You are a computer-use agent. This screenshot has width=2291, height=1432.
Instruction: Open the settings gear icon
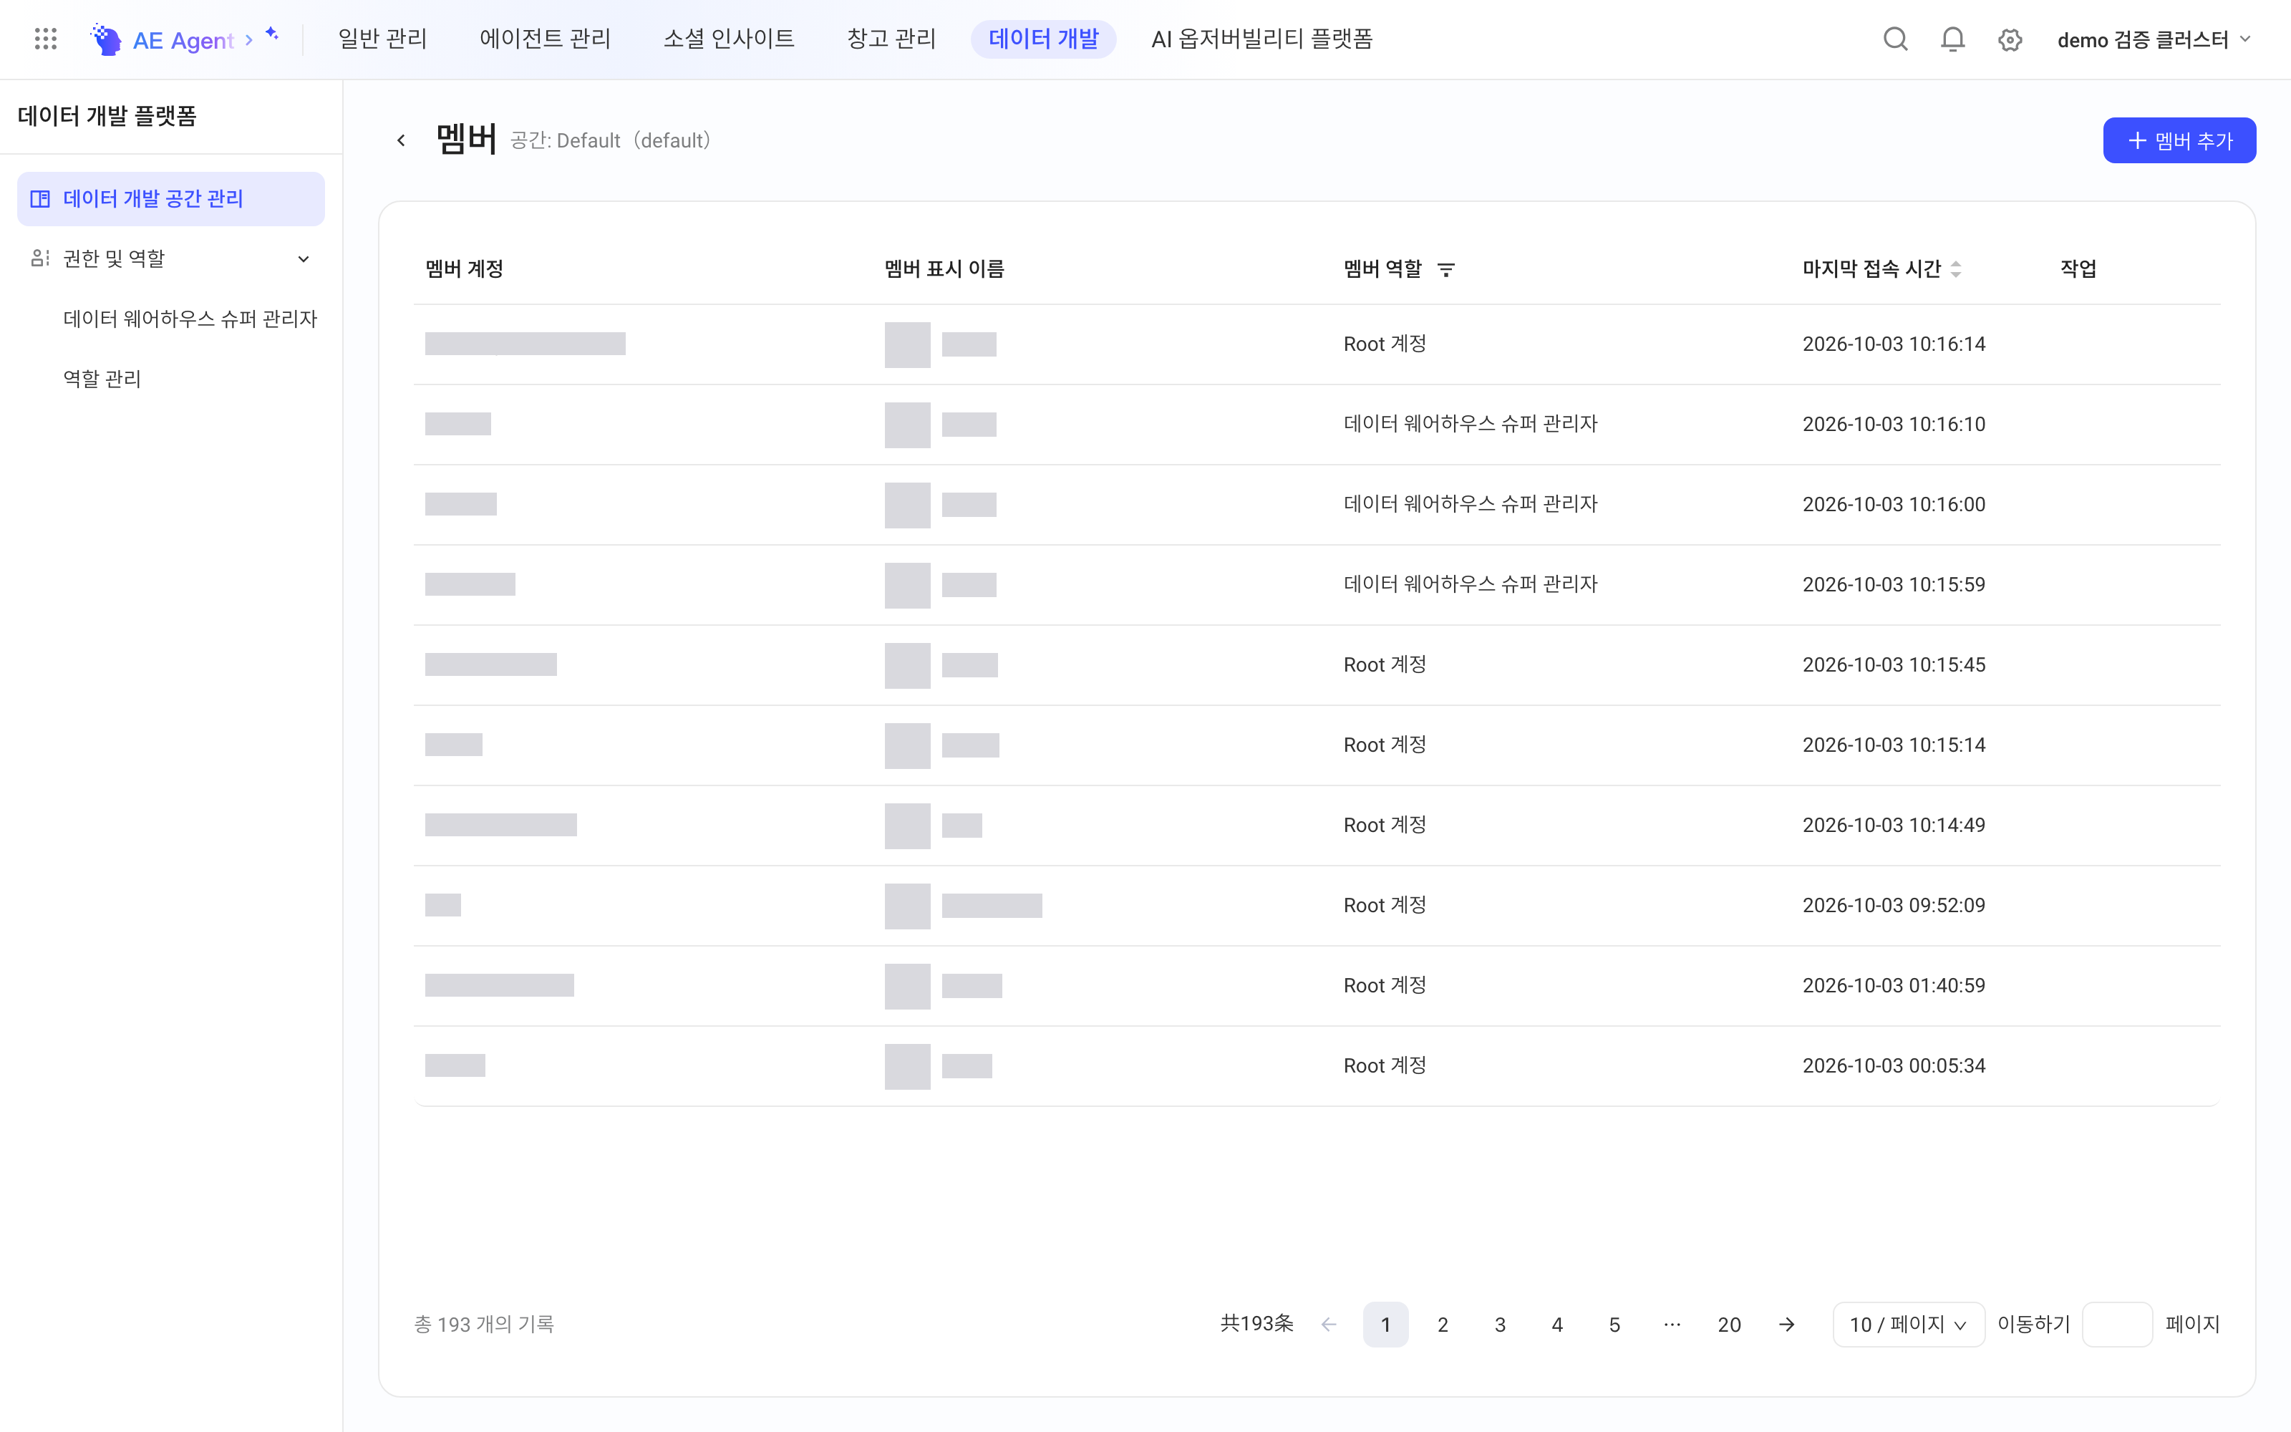2010,40
